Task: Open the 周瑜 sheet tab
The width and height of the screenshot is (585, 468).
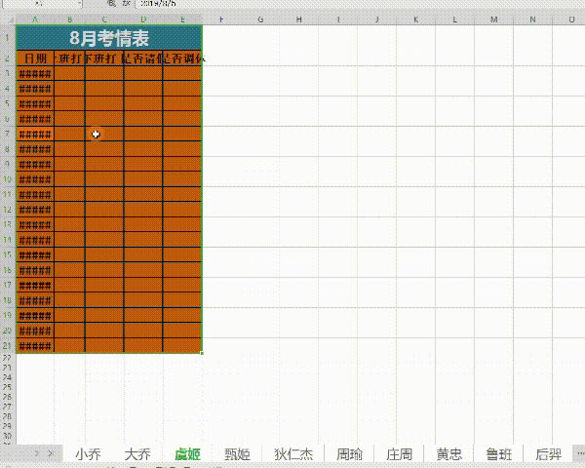Action: click(349, 454)
